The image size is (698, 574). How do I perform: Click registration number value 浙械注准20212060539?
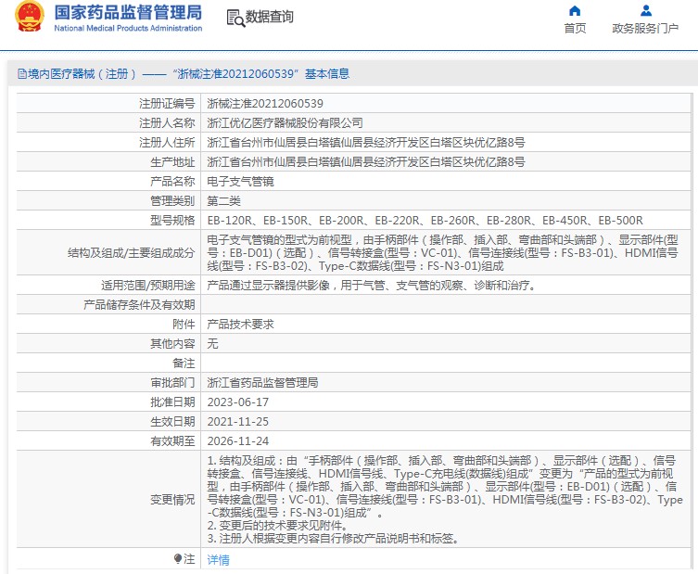click(265, 103)
